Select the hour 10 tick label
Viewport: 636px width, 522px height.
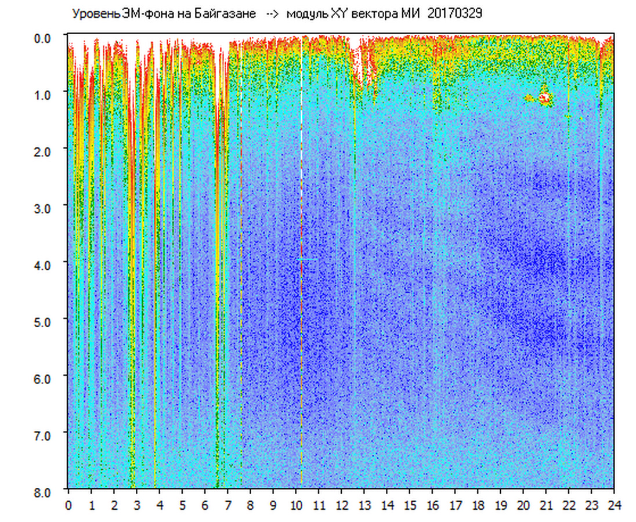pyautogui.click(x=296, y=505)
